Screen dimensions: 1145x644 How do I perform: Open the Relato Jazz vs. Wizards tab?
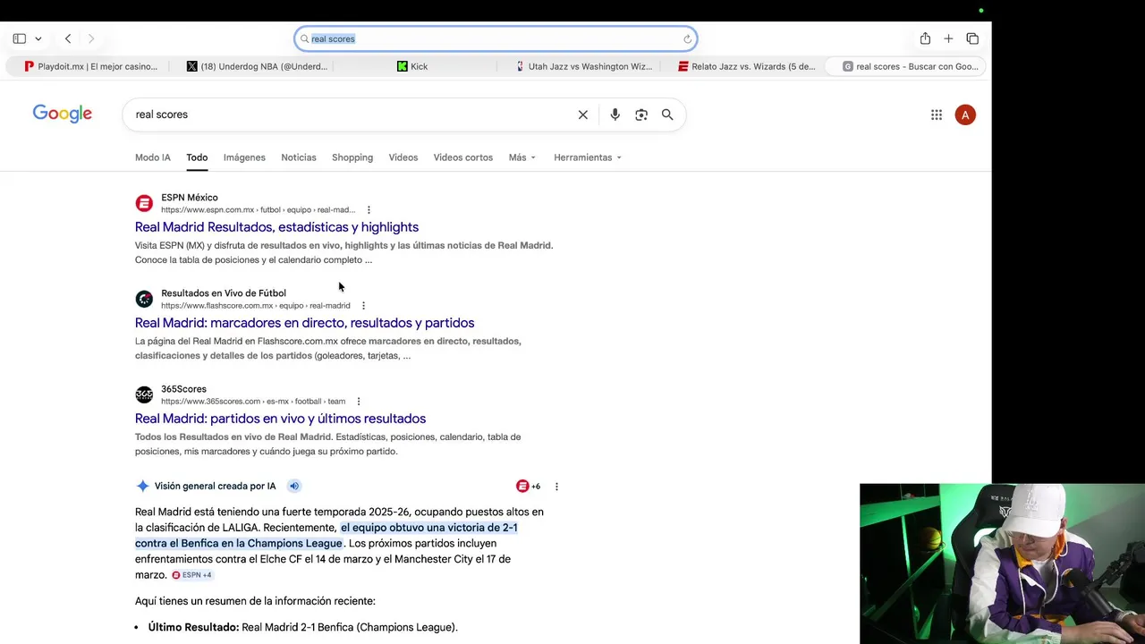click(x=746, y=66)
